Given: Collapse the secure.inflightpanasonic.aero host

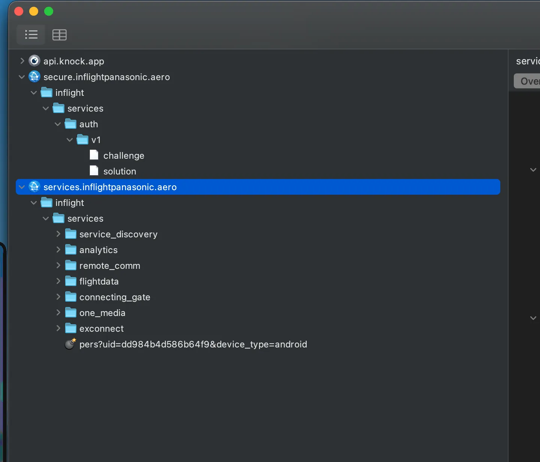Looking at the screenshot, I should (x=22, y=77).
